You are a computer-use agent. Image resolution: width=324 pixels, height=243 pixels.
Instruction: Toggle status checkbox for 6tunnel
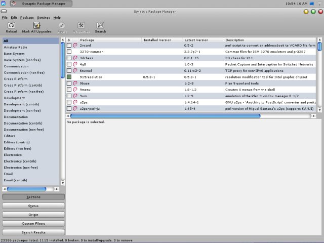[x=69, y=70]
